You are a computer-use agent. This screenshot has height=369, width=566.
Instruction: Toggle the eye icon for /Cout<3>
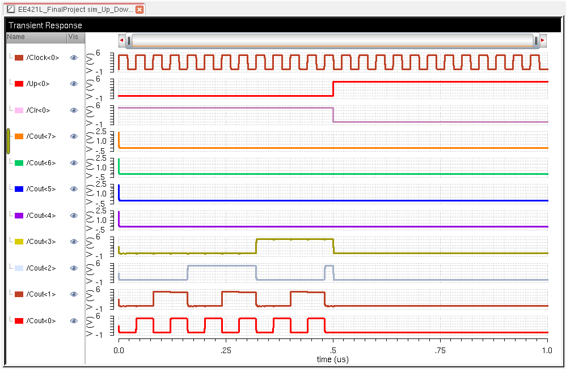tap(74, 242)
